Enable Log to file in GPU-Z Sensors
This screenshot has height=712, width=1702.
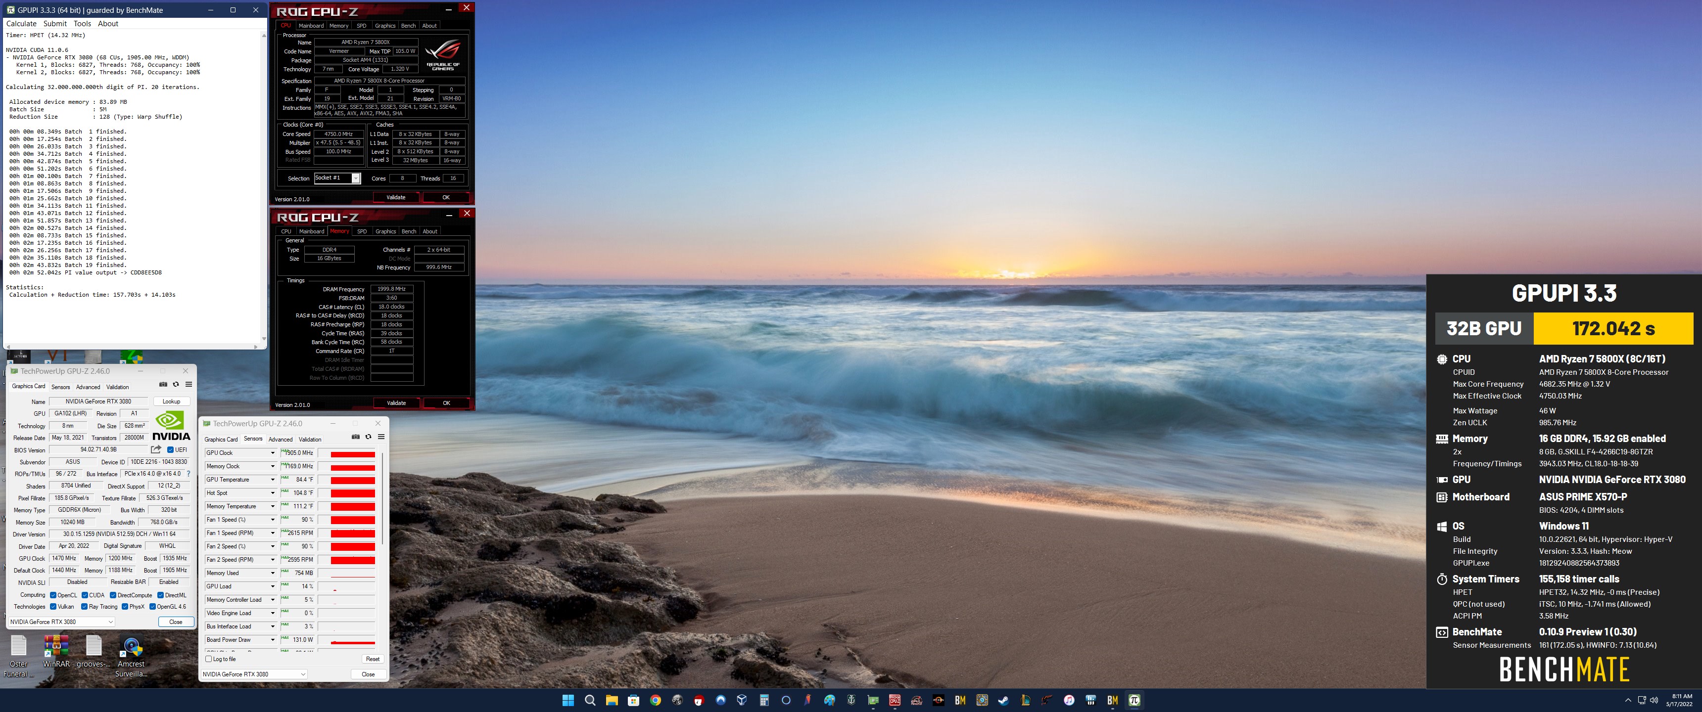coord(209,659)
